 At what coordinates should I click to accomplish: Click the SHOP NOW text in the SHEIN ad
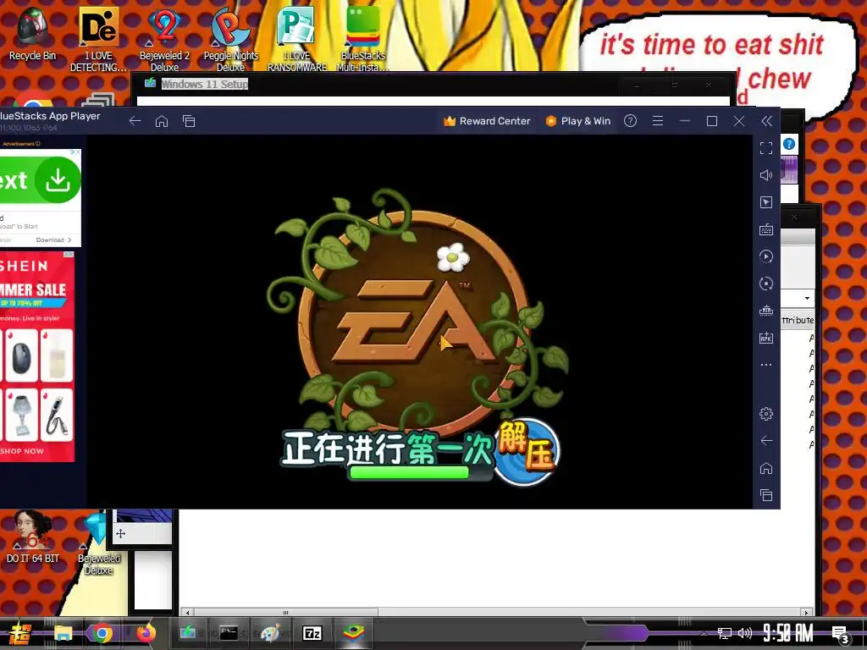pos(22,451)
